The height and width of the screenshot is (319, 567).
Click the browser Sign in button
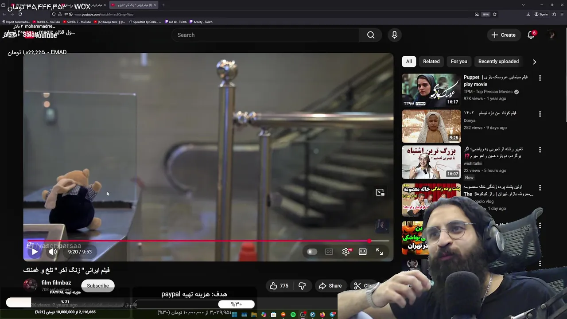541,14
